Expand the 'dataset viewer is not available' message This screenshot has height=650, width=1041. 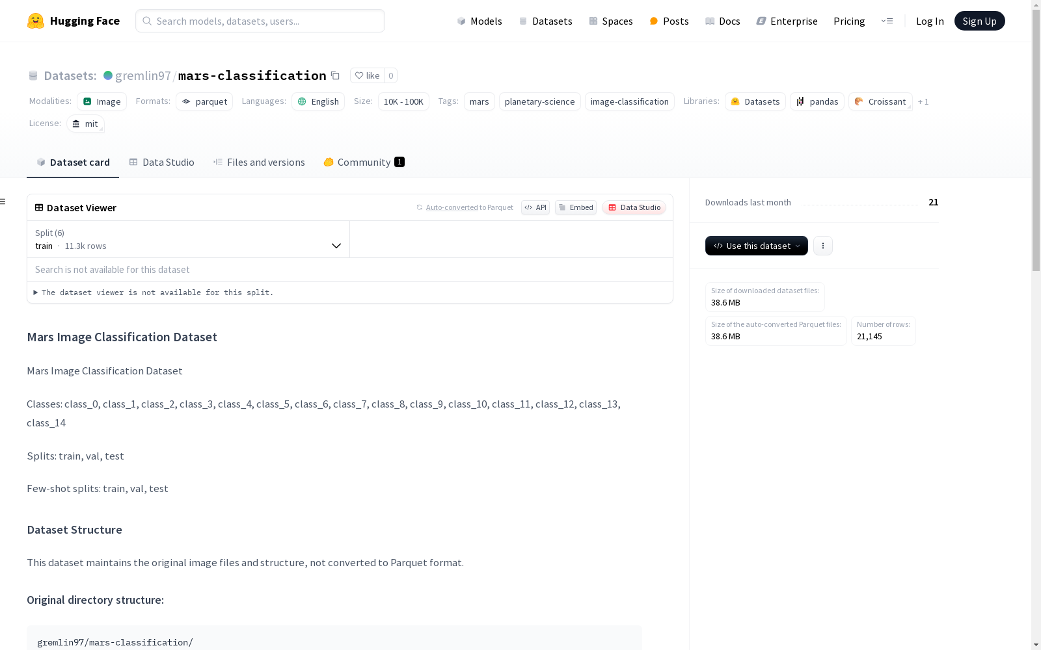tap(154, 292)
